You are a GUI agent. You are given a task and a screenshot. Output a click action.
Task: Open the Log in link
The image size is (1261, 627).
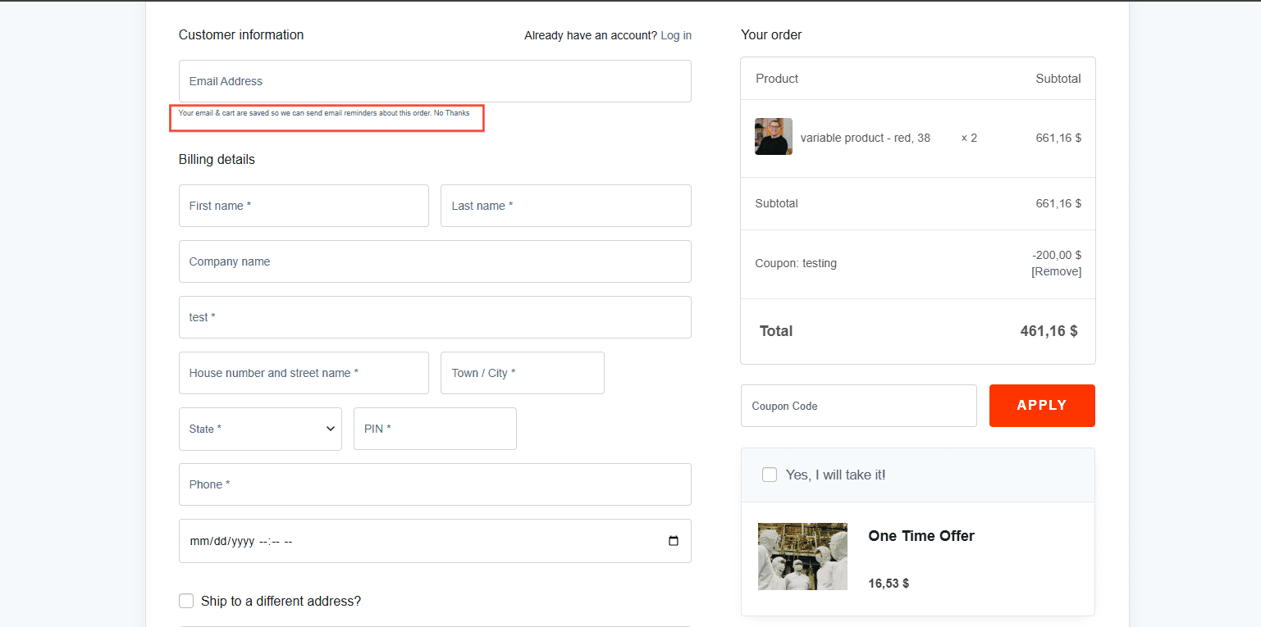676,35
